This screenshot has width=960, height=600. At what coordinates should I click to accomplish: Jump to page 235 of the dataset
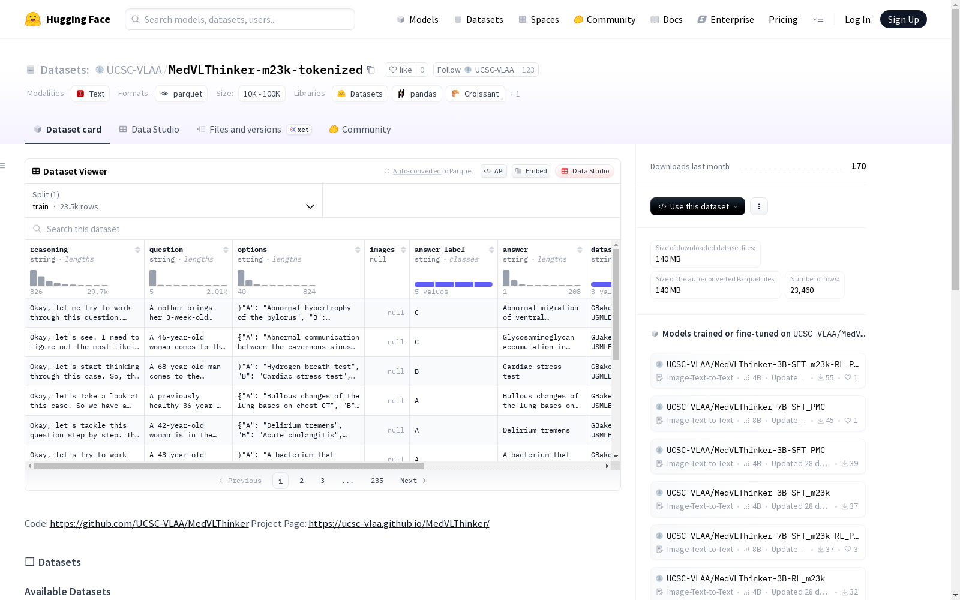377,481
